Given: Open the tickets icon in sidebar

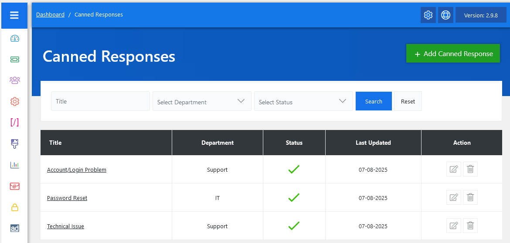Looking at the screenshot, I should point(15,60).
